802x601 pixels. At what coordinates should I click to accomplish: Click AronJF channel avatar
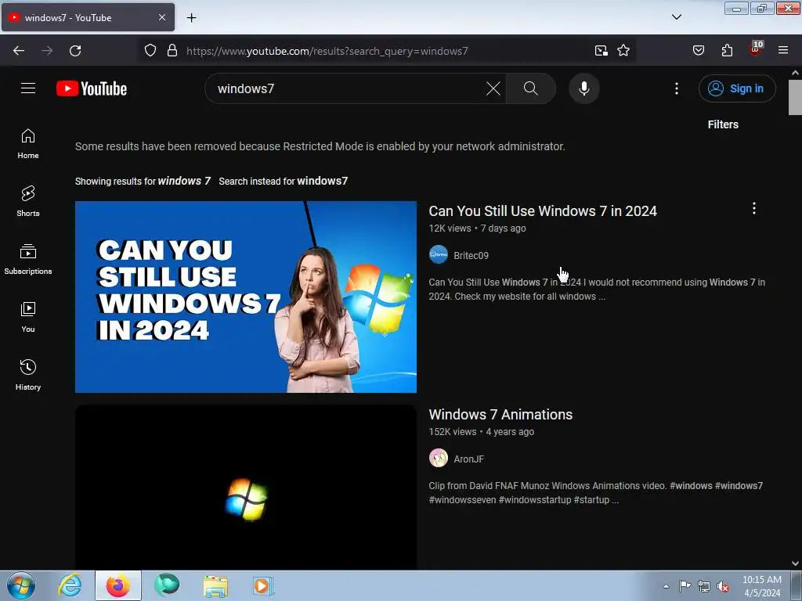439,458
